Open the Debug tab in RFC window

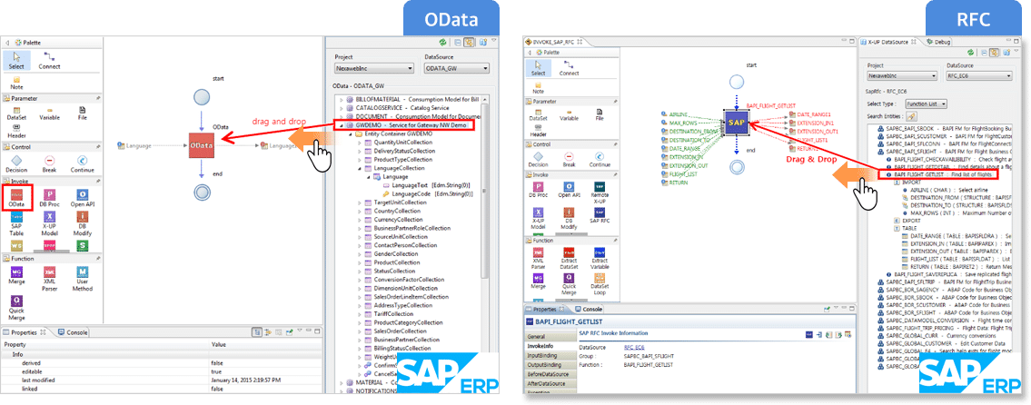[x=937, y=42]
